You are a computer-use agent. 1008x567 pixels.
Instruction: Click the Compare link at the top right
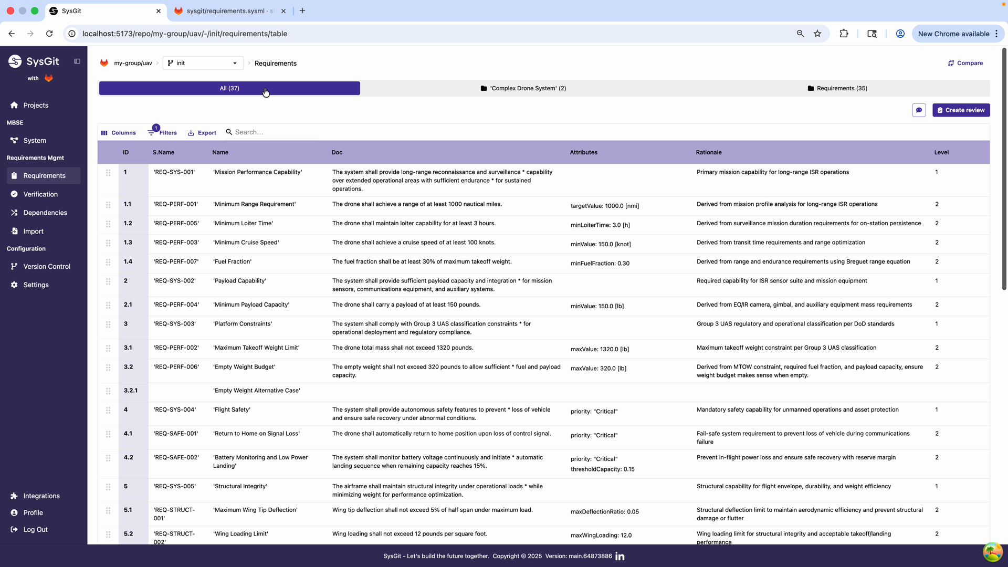pos(965,63)
